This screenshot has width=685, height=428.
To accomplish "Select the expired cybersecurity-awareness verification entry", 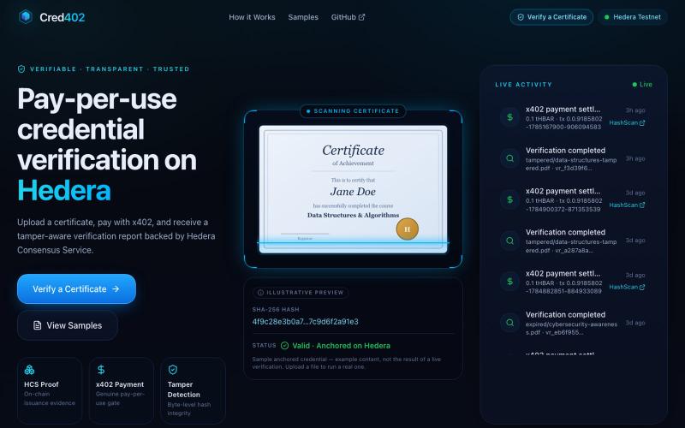I will (572, 323).
